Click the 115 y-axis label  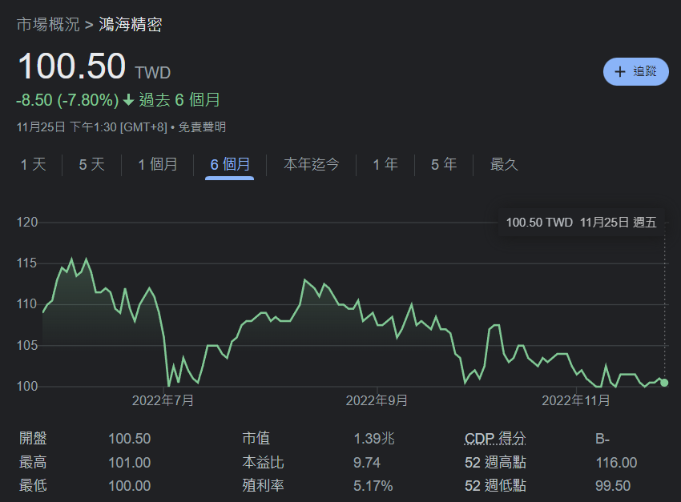[27, 263]
